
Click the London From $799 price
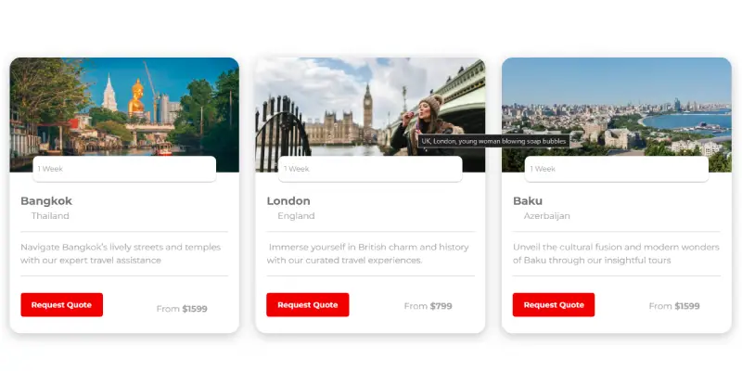[429, 306]
